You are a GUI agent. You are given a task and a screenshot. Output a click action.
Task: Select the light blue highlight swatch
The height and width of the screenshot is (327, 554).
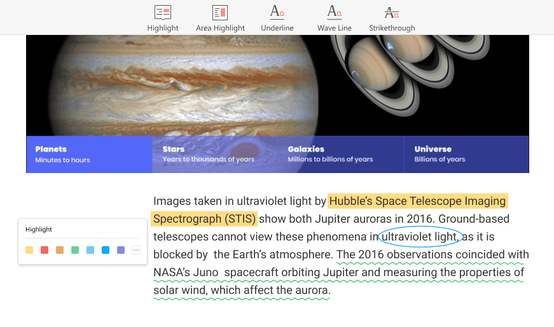tap(90, 250)
